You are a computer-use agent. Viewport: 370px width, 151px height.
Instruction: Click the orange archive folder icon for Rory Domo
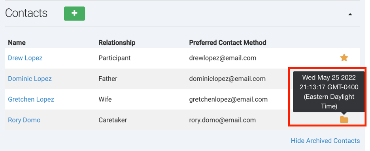click(344, 120)
